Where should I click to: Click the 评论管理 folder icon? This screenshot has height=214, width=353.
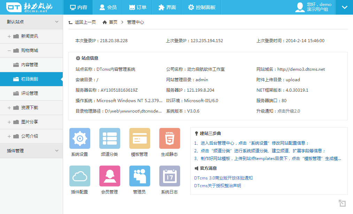click(16, 93)
